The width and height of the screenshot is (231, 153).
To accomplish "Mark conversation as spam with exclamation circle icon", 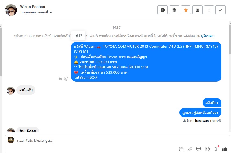I will pos(163,10).
